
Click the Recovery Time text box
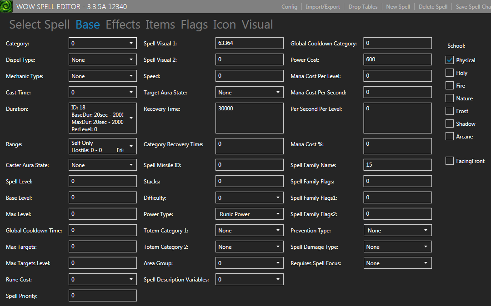(x=249, y=118)
